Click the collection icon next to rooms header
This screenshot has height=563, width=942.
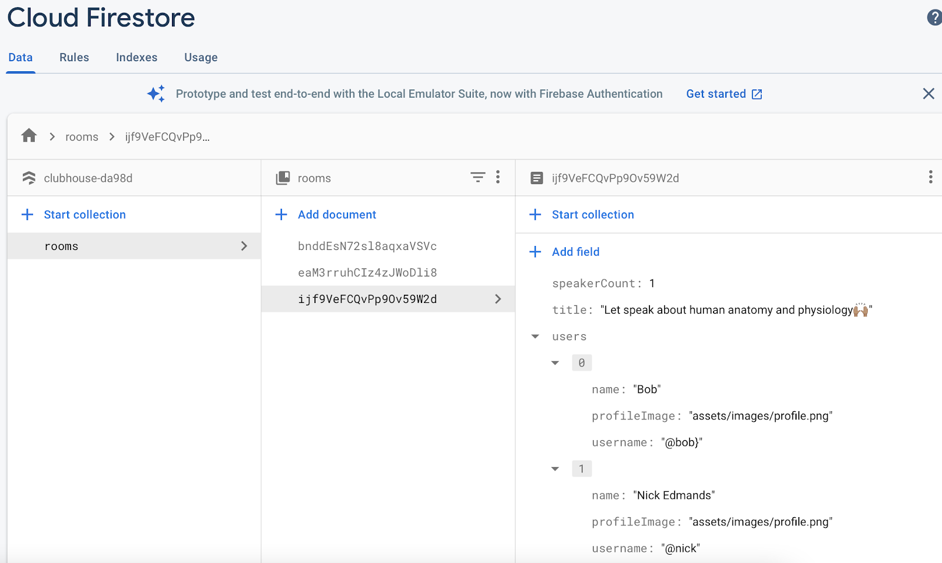click(283, 178)
